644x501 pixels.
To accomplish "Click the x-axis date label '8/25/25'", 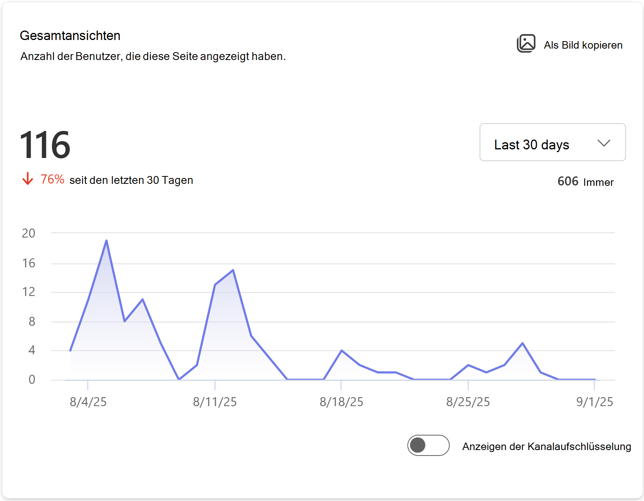I will click(468, 402).
